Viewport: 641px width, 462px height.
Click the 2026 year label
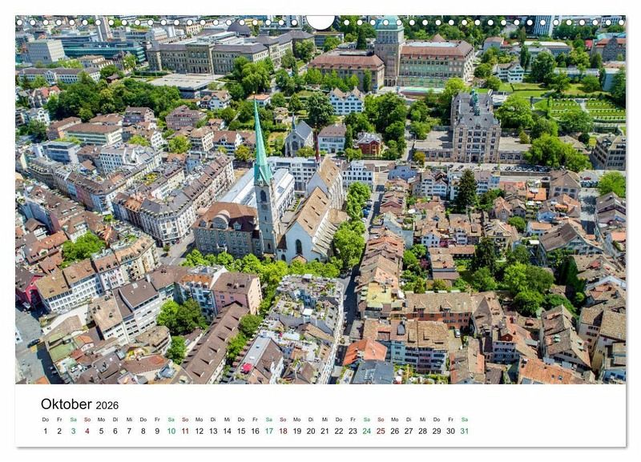(109, 405)
